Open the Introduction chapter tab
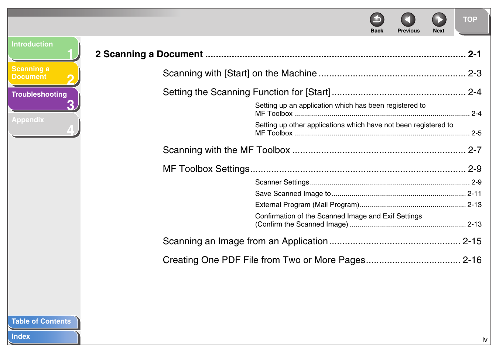Image resolution: width=499 pixels, height=352 pixels. coord(43,49)
